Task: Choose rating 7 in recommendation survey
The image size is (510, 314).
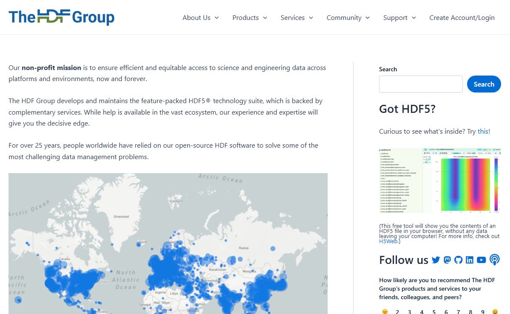Action: pos(458,312)
